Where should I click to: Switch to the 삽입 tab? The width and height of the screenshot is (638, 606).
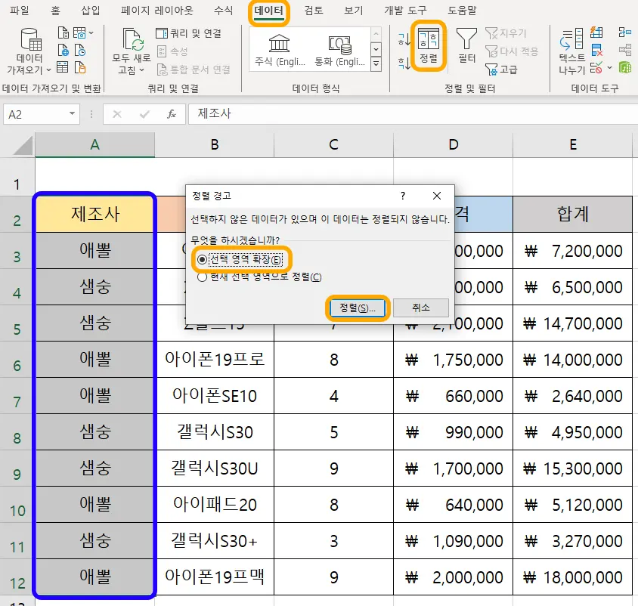point(90,10)
